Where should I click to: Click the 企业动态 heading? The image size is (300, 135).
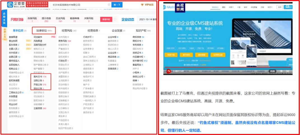[128, 19]
